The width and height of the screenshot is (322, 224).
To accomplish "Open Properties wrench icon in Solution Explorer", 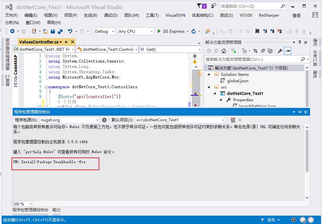I will coord(280,51).
